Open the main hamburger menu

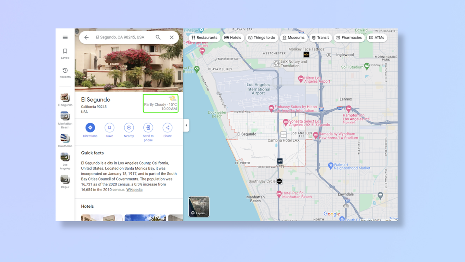coord(65,37)
